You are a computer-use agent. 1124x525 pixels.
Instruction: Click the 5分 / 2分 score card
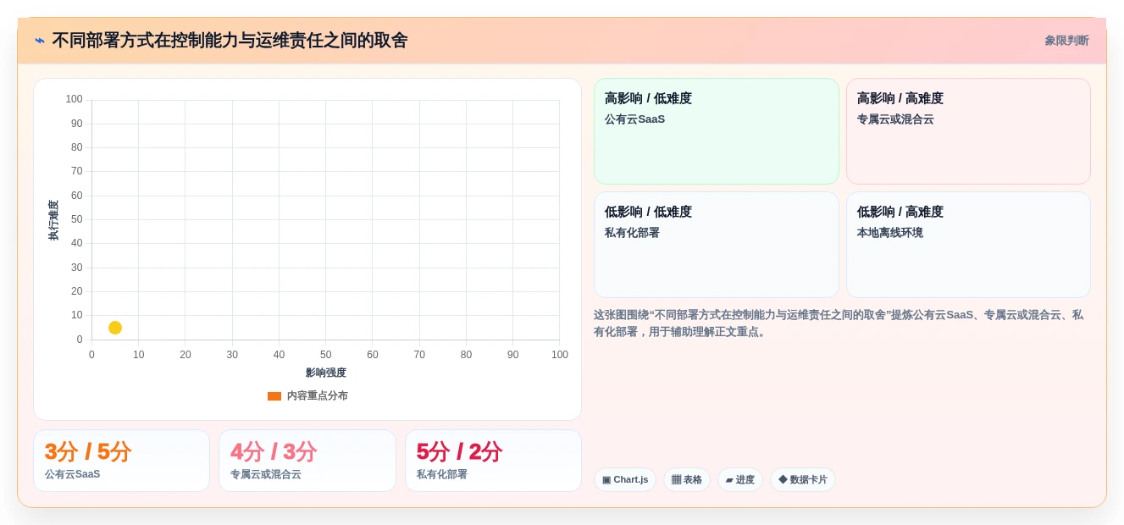click(493, 461)
